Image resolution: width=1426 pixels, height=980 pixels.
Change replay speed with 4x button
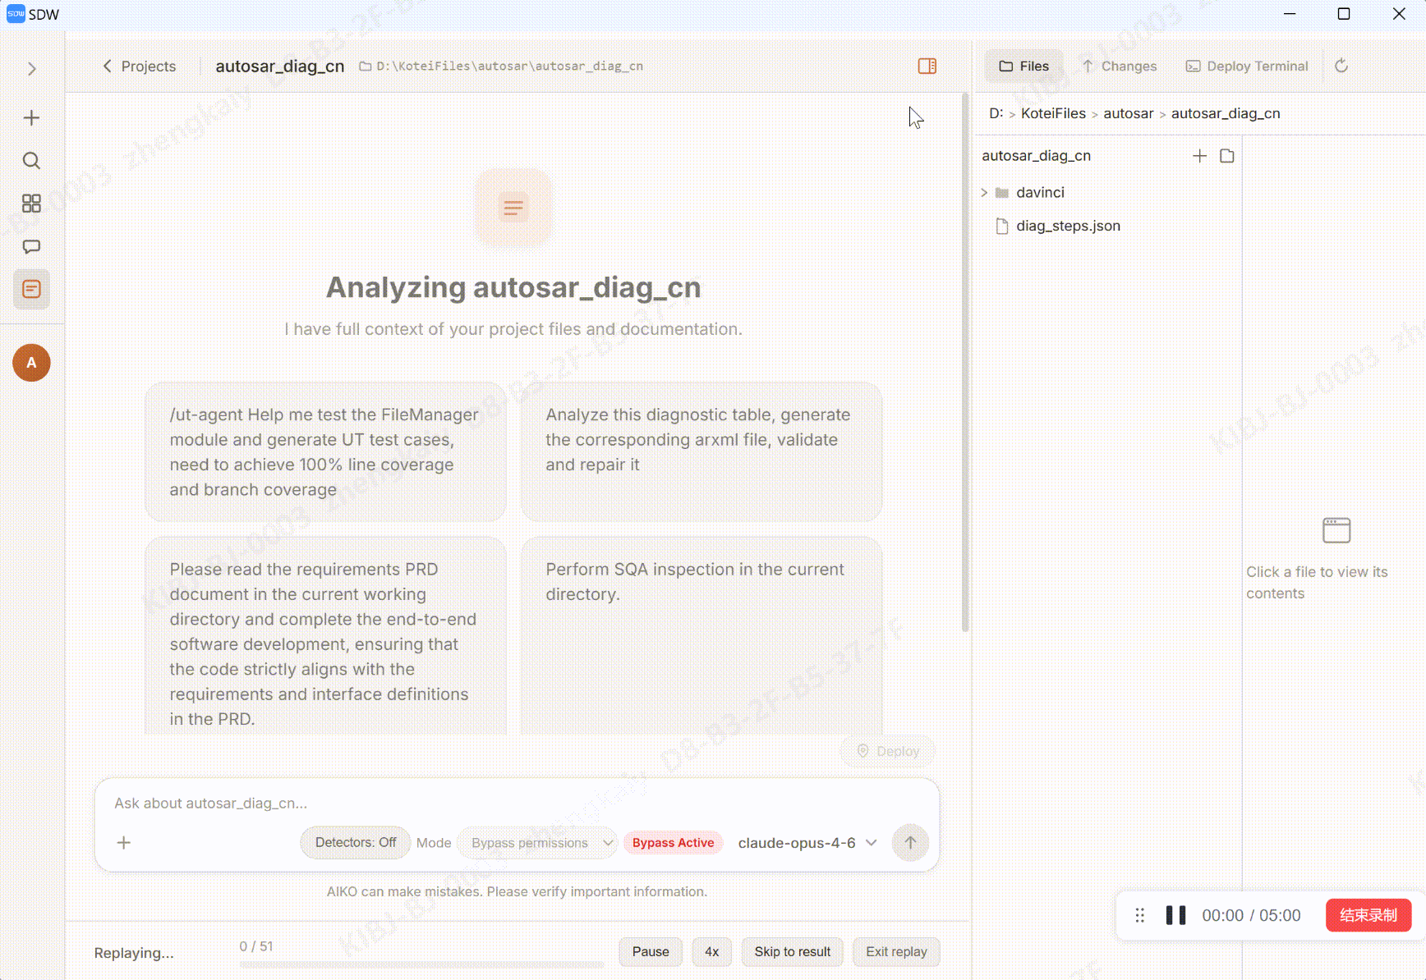[711, 951]
